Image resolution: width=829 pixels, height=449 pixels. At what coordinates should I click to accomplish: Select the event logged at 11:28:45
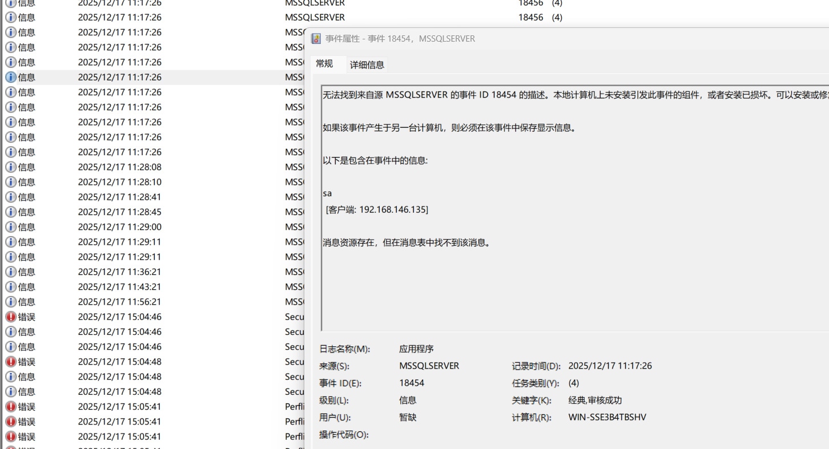point(119,212)
